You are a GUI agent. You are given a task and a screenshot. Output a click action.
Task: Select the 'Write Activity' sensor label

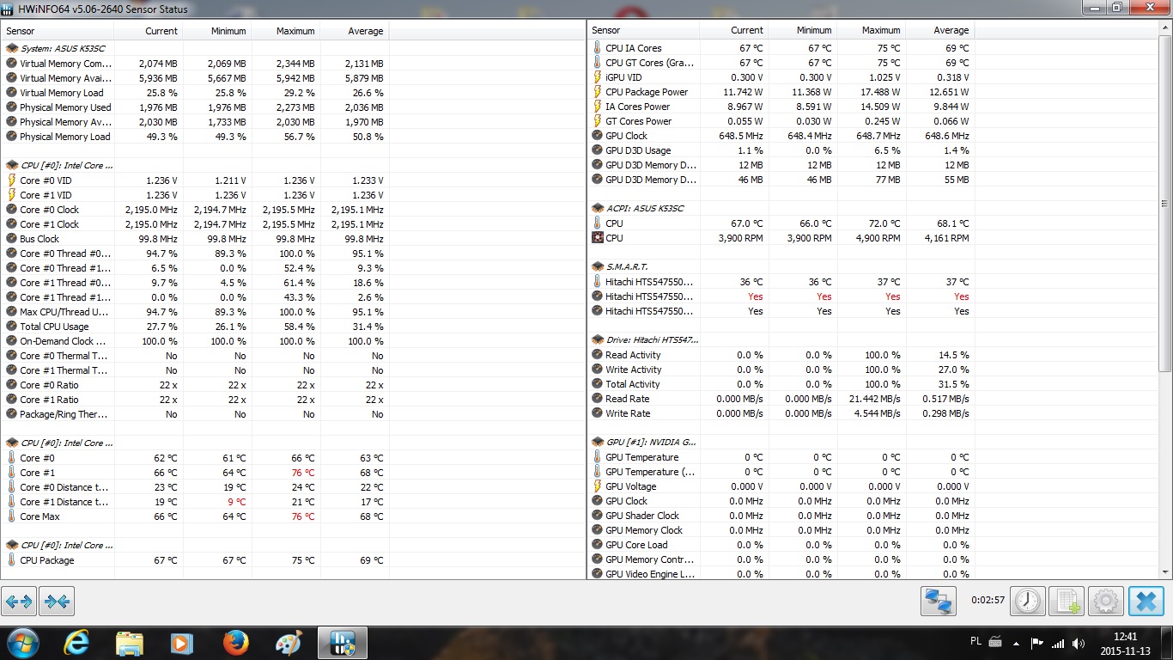point(634,370)
